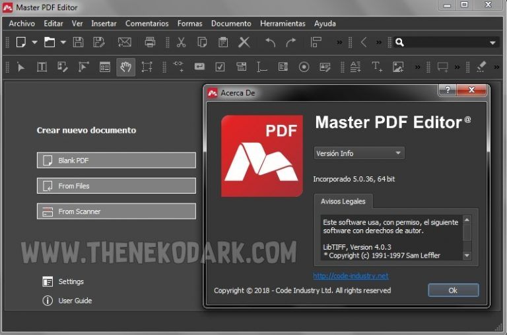The width and height of the screenshot is (507, 335).
Task: Select the Radio Button form tool
Action: pyautogui.click(x=304, y=67)
